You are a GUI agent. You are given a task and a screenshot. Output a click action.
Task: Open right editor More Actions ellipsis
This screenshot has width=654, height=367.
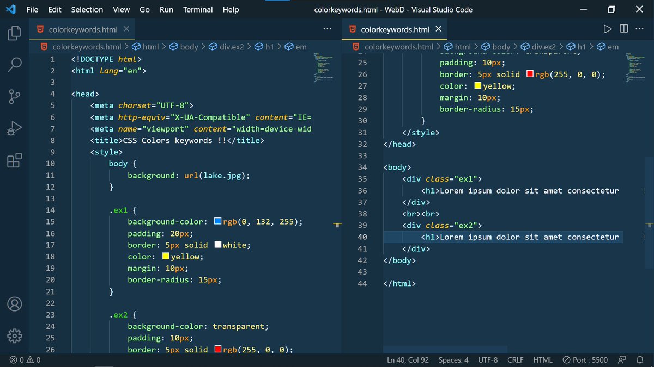coord(640,29)
